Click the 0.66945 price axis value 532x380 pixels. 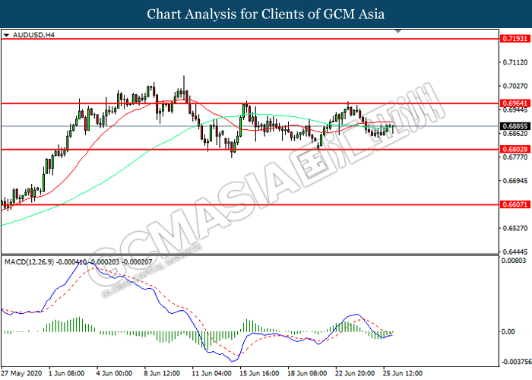(x=515, y=181)
